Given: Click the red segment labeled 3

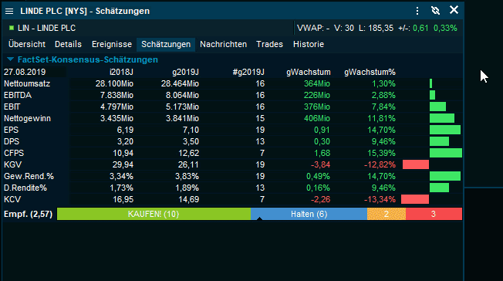Looking at the screenshot, I should point(434,214).
